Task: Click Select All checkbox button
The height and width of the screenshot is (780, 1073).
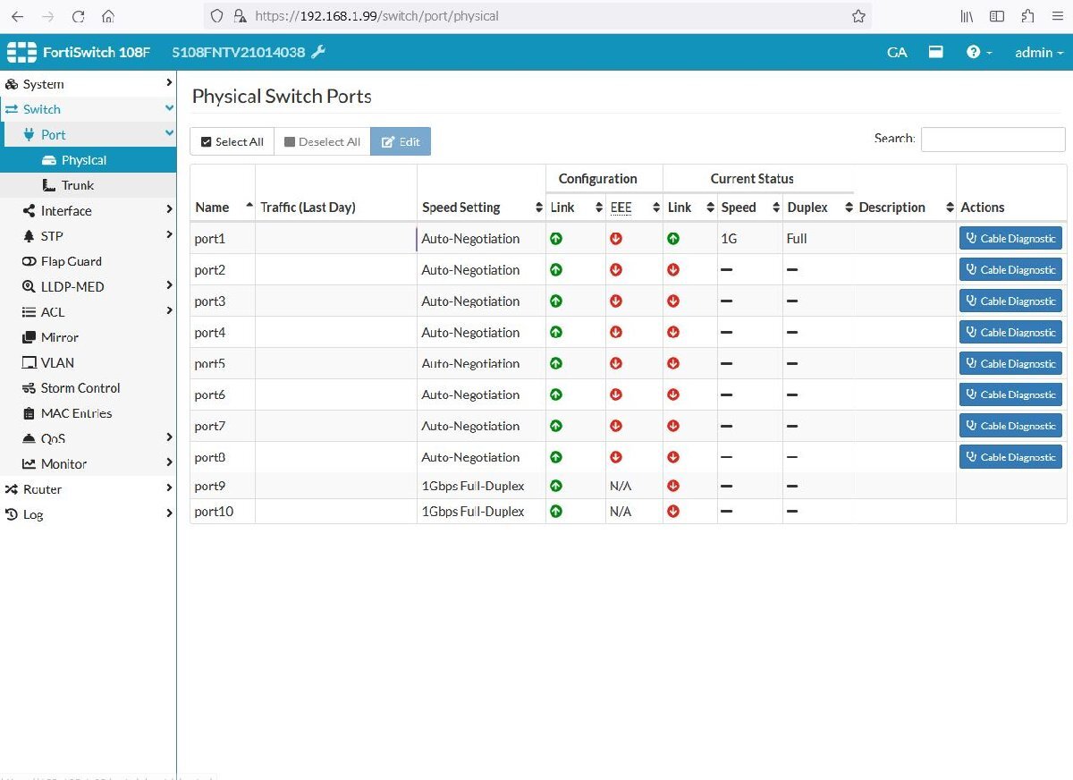Action: pyautogui.click(x=232, y=141)
